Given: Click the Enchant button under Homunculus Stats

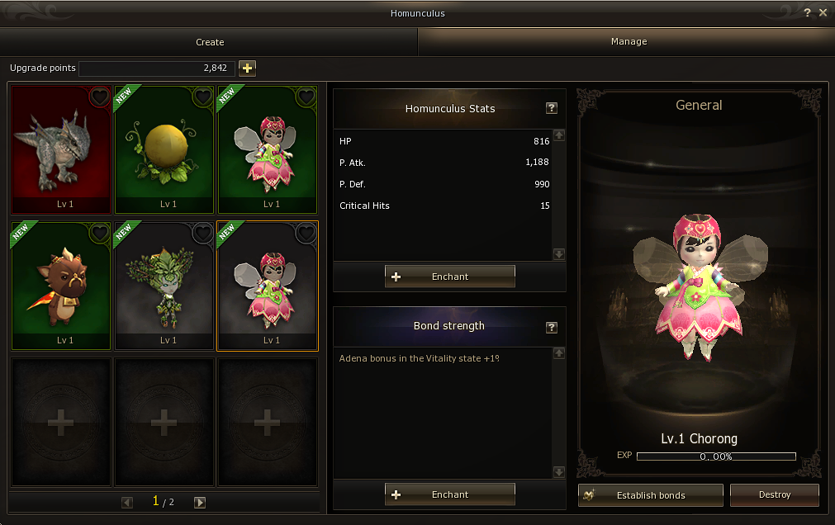Looking at the screenshot, I should pos(450,277).
